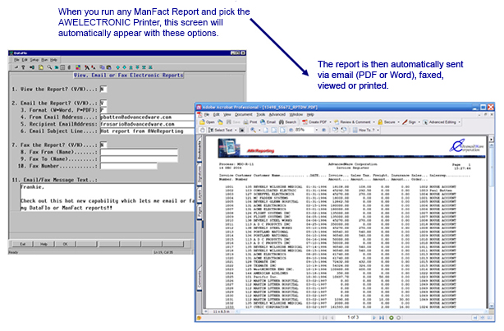Image resolution: width=504 pixels, height=331 pixels.
Task: Open the Review & Comment dropdown arrow
Action: pos(373,122)
